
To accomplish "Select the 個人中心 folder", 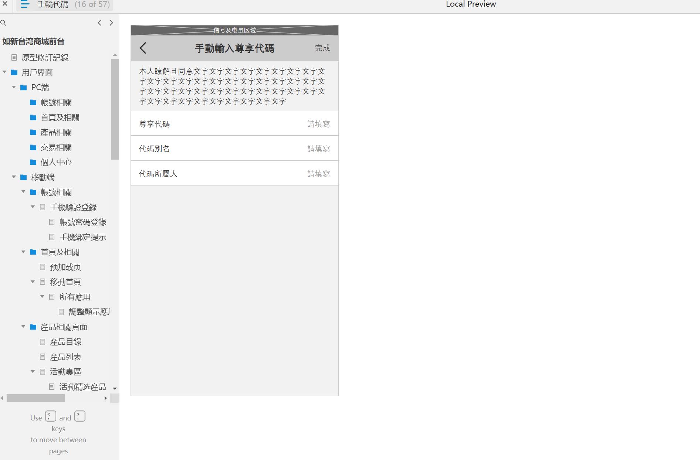I will click(x=56, y=162).
